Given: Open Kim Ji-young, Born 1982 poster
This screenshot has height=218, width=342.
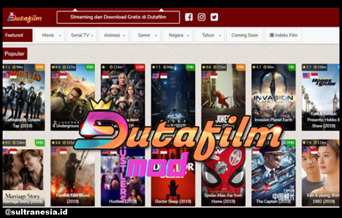Looking at the screenshot, I should pos(320,172).
